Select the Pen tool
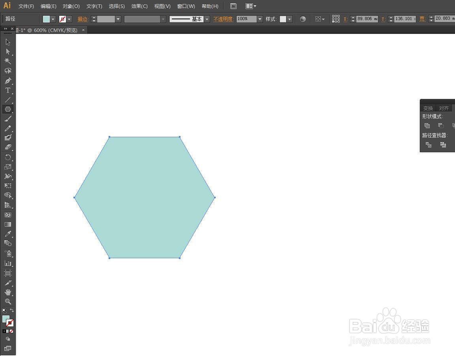This screenshot has height=356, width=455. [x=8, y=81]
